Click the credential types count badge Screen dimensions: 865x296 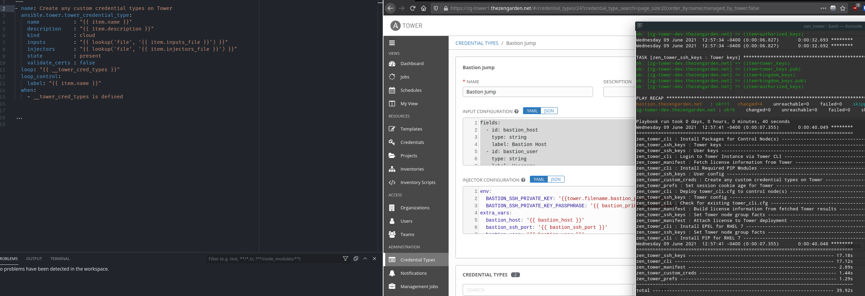[515, 275]
